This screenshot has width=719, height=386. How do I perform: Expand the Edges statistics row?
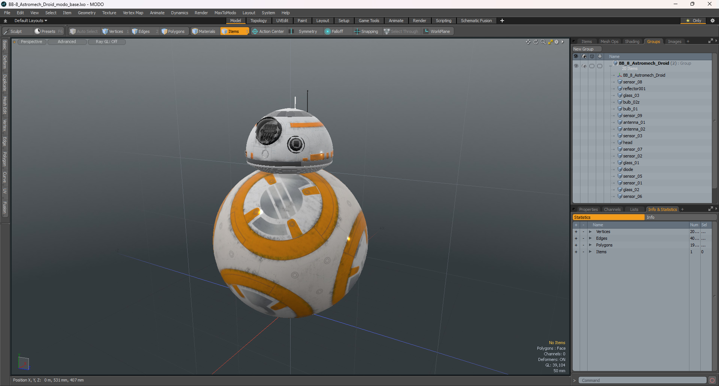pos(590,239)
